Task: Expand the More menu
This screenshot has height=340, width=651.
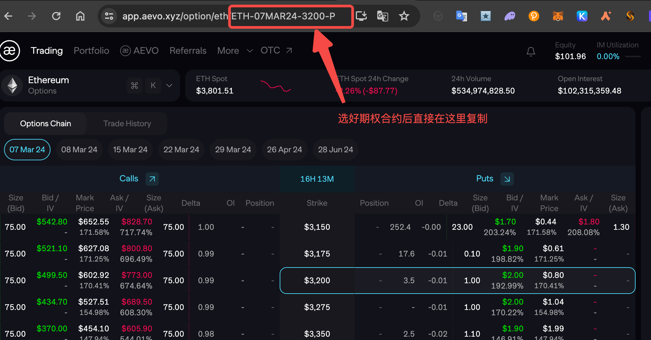Action: point(235,50)
